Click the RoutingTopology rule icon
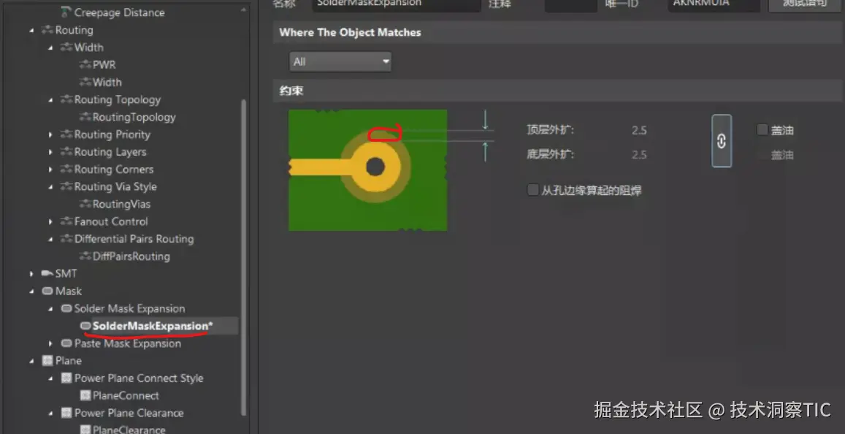845x434 pixels. pyautogui.click(x=85, y=117)
